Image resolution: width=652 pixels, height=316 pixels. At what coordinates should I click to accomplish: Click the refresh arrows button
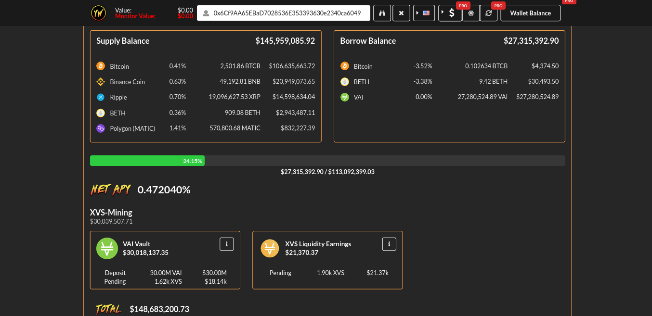click(489, 13)
